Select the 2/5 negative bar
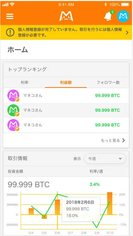133x236 pixels. coord(44,217)
